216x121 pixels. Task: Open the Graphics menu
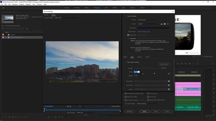28,4
